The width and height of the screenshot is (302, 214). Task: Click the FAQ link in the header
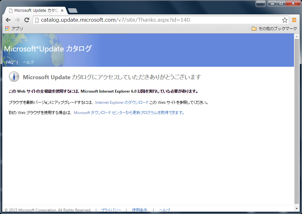tap(10, 62)
